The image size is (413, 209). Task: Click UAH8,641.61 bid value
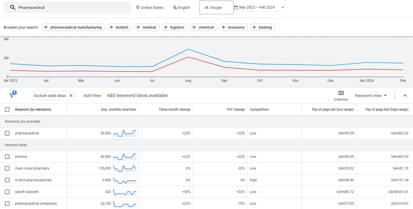point(398,192)
